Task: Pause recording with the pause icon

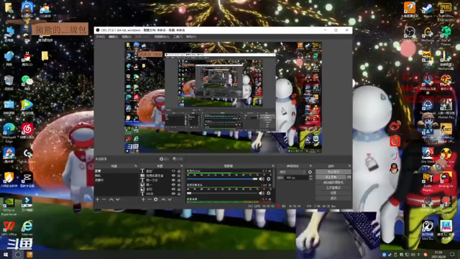Action: pyautogui.click(x=349, y=177)
